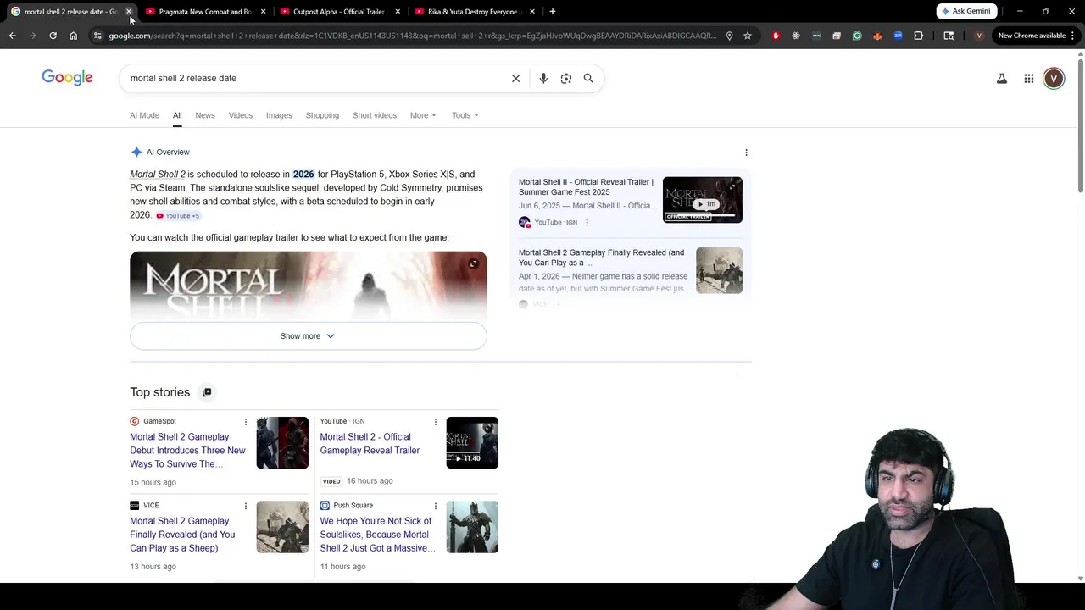The image size is (1085, 610).
Task: Close the Outpost Alpha tab
Action: point(398,11)
